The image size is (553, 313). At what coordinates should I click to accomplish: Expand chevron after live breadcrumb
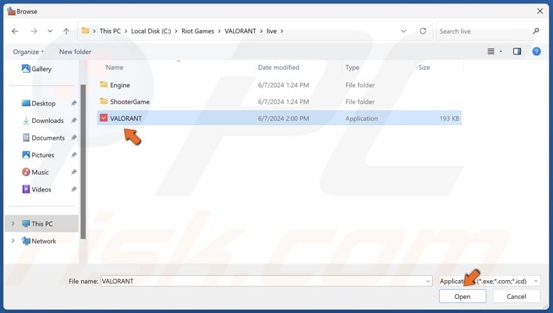point(282,31)
